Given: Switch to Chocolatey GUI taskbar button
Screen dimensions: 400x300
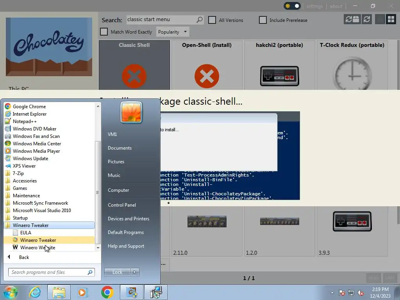Looking at the screenshot, I should tap(132, 292).
